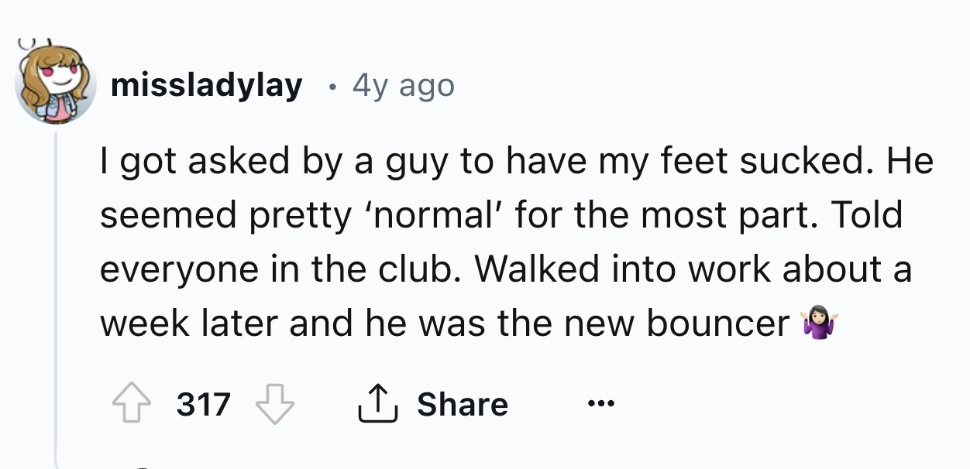Visit the missladylay user profile
Screen dimensions: 970x469
click(x=206, y=86)
